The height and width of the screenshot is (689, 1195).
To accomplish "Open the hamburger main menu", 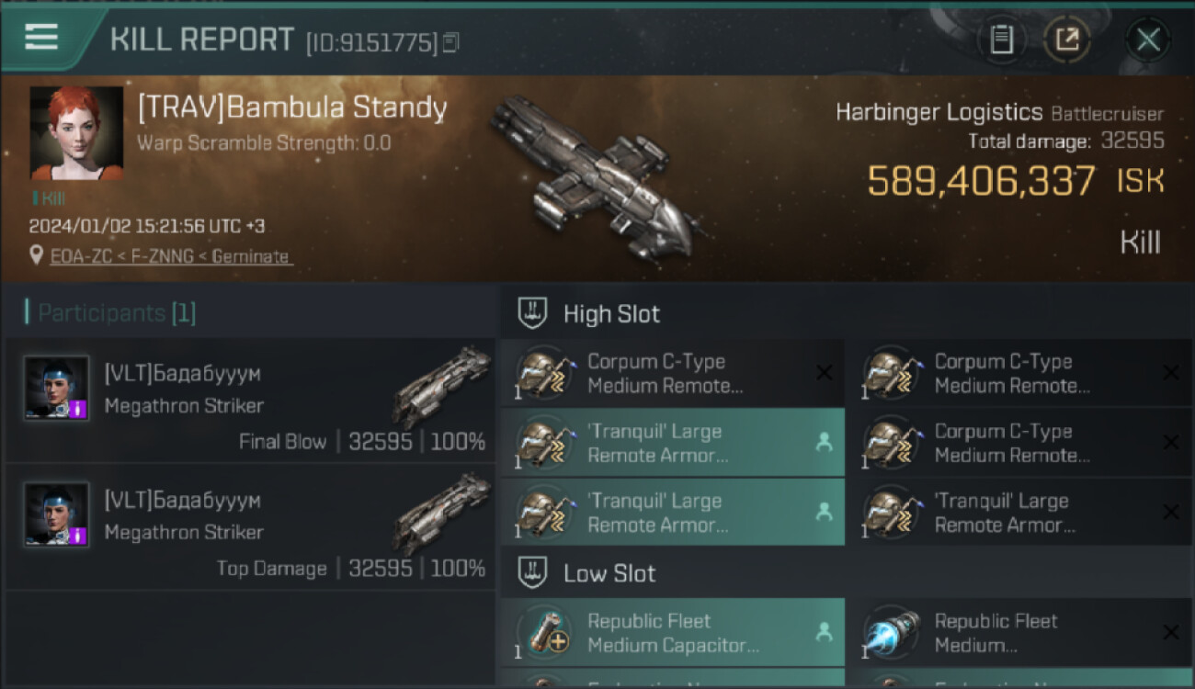I will (41, 38).
